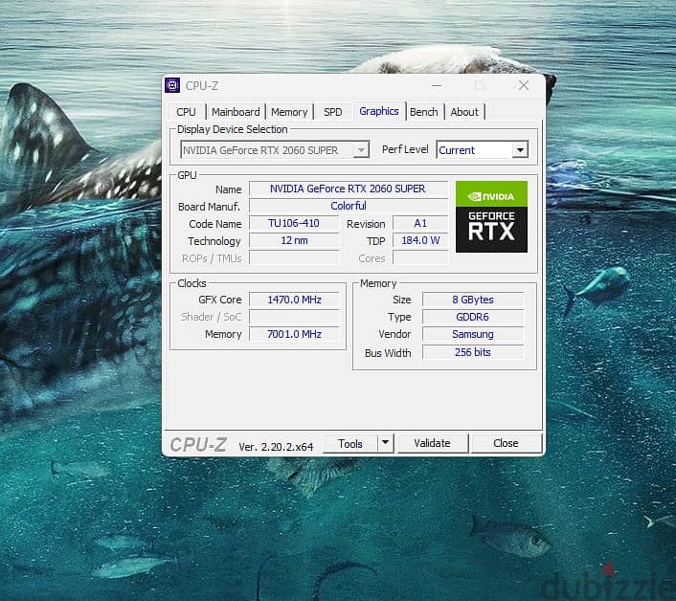
Task: Click the Vendor value Samsung
Action: 473,334
